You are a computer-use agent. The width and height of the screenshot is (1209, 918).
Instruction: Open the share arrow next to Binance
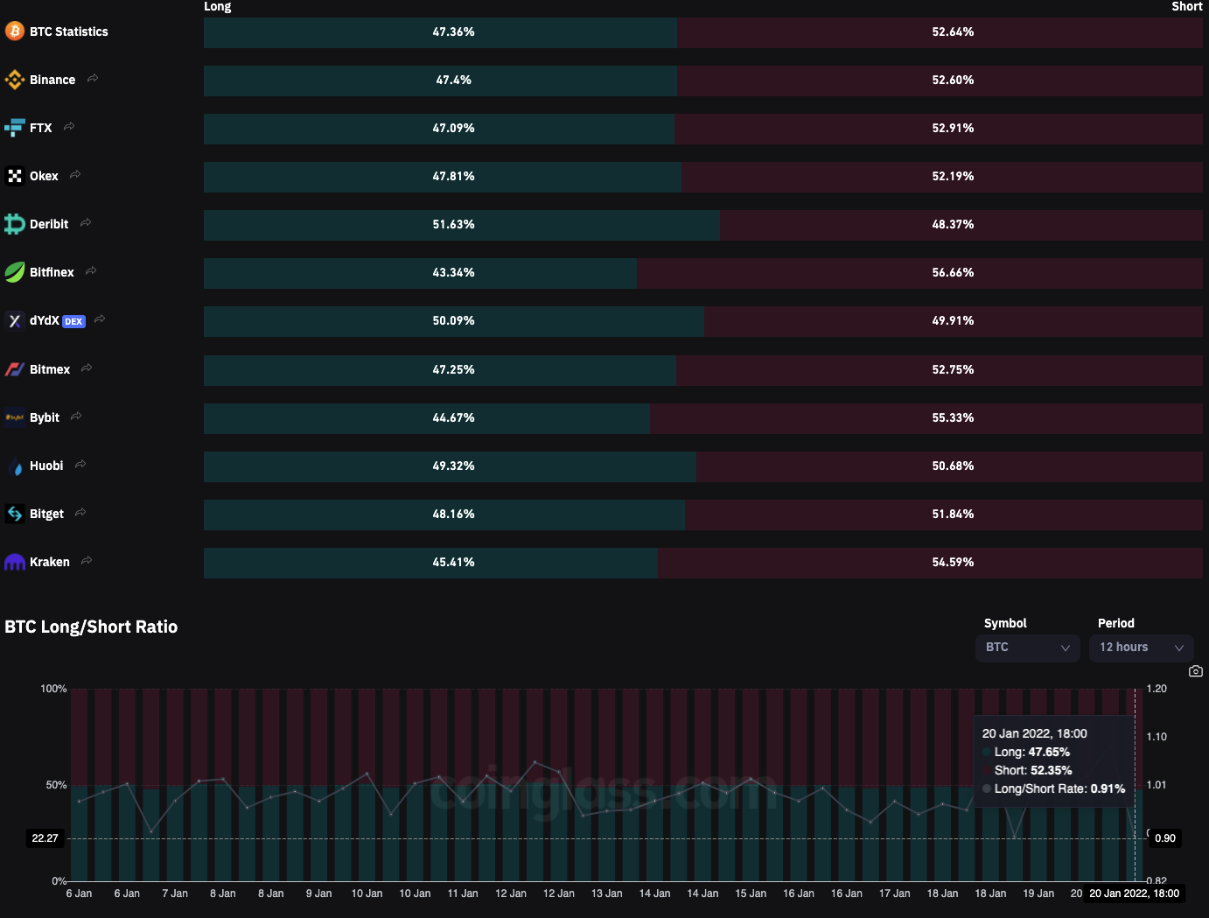(x=93, y=79)
